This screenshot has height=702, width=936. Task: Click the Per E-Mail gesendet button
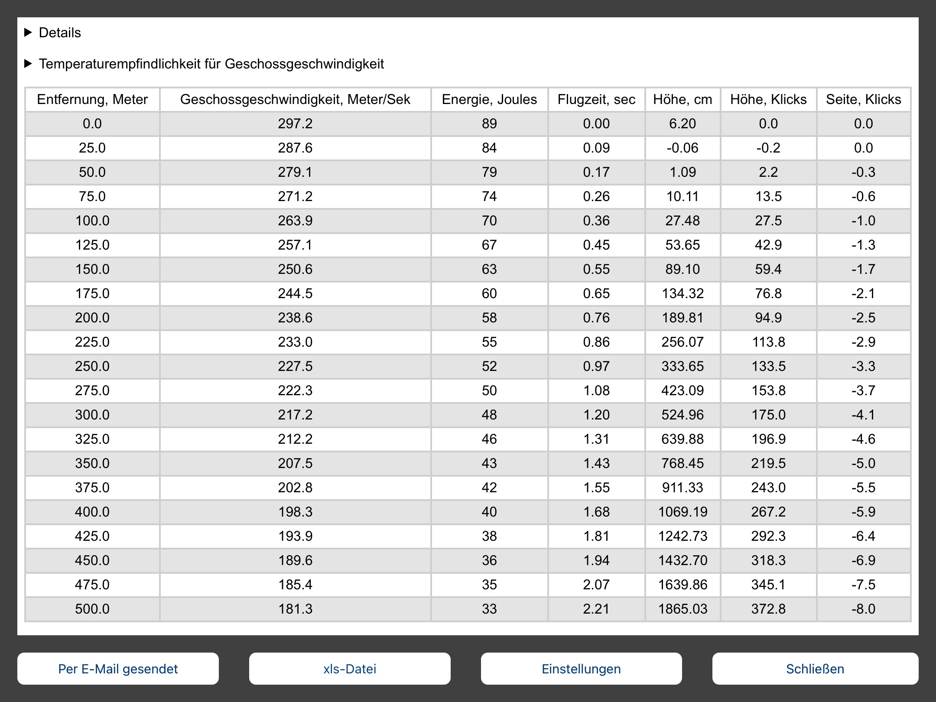[x=118, y=669]
